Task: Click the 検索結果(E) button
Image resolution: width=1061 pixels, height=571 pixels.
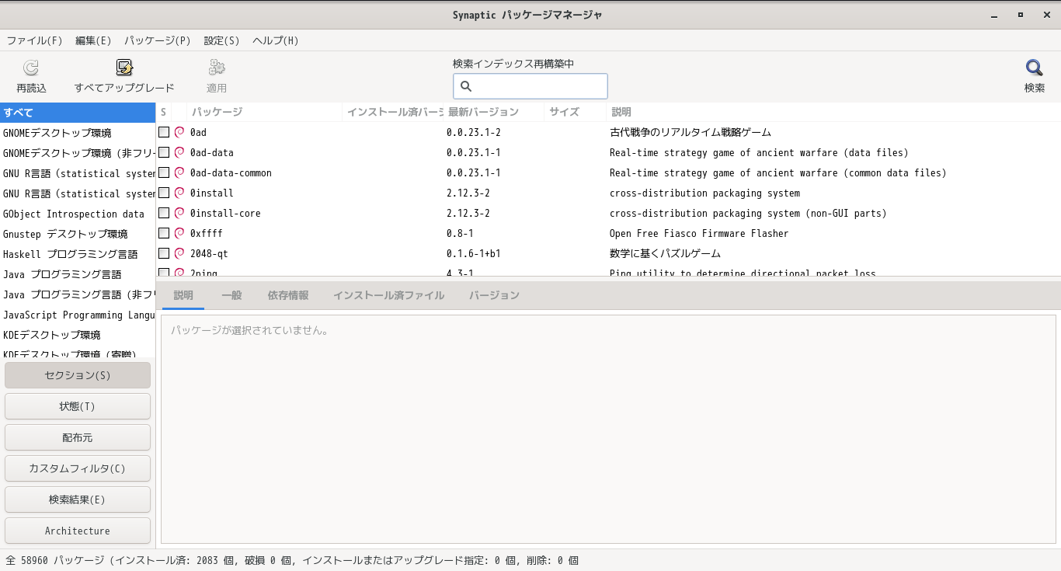Action: [x=78, y=500]
